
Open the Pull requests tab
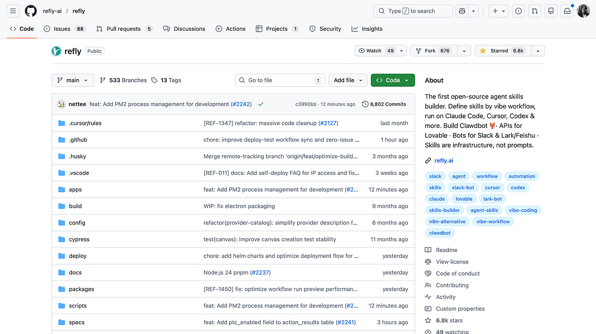tap(125, 29)
